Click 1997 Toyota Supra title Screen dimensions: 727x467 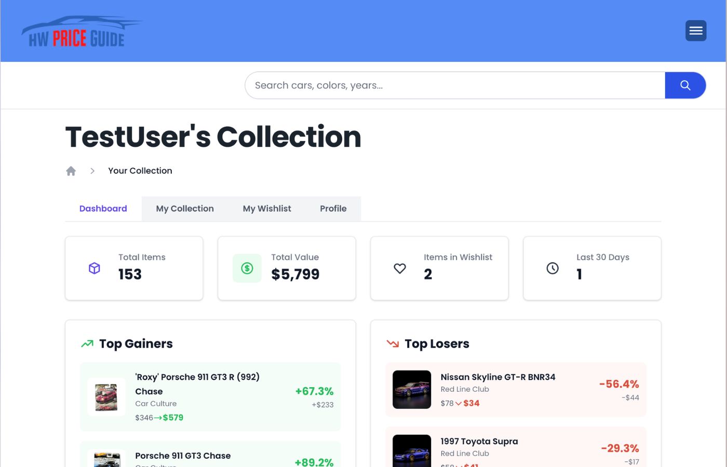tap(479, 442)
